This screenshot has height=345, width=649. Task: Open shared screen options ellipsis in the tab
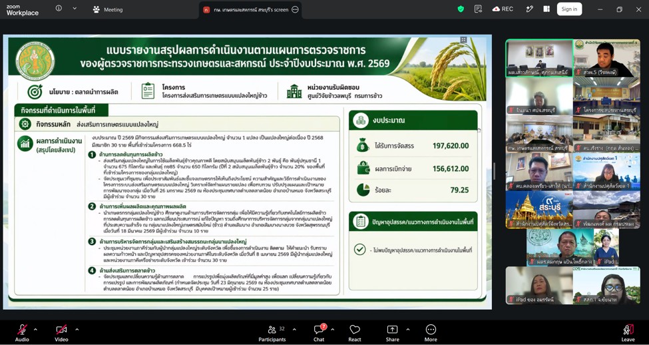click(x=295, y=9)
